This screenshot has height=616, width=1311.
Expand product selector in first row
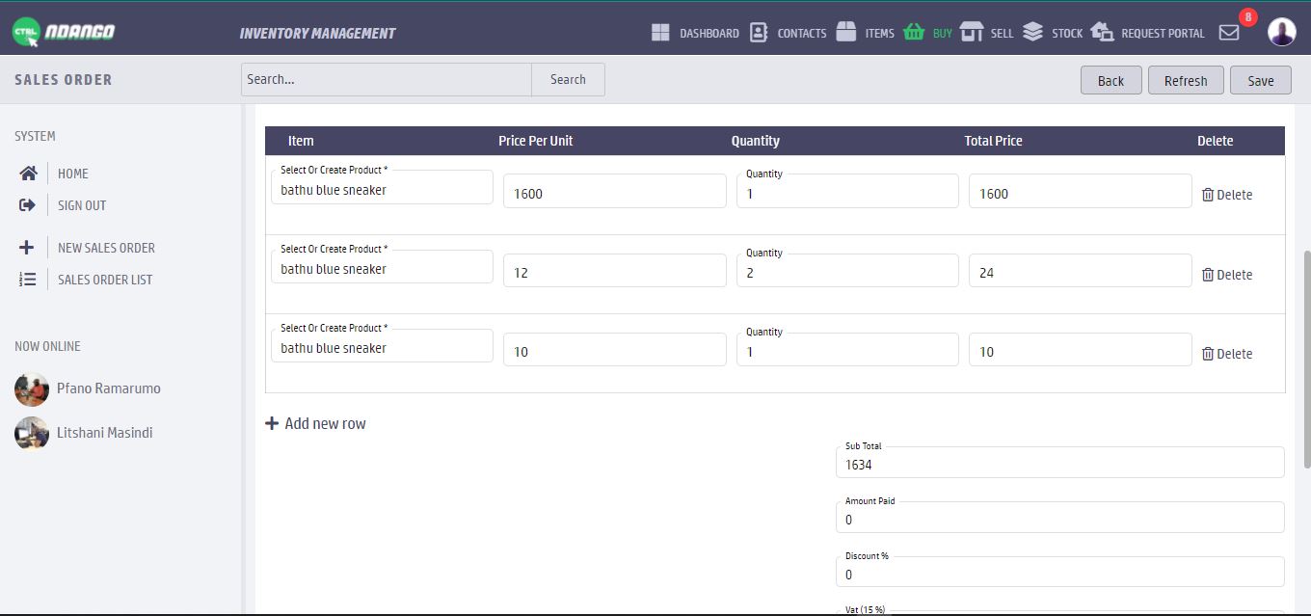(x=382, y=188)
